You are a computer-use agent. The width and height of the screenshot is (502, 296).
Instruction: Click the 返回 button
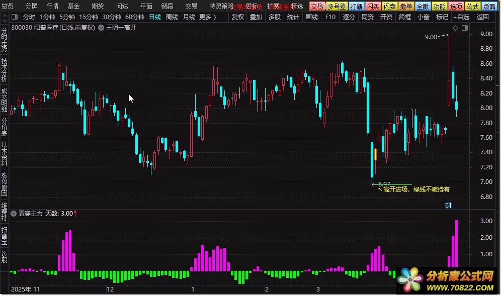(x=482, y=17)
